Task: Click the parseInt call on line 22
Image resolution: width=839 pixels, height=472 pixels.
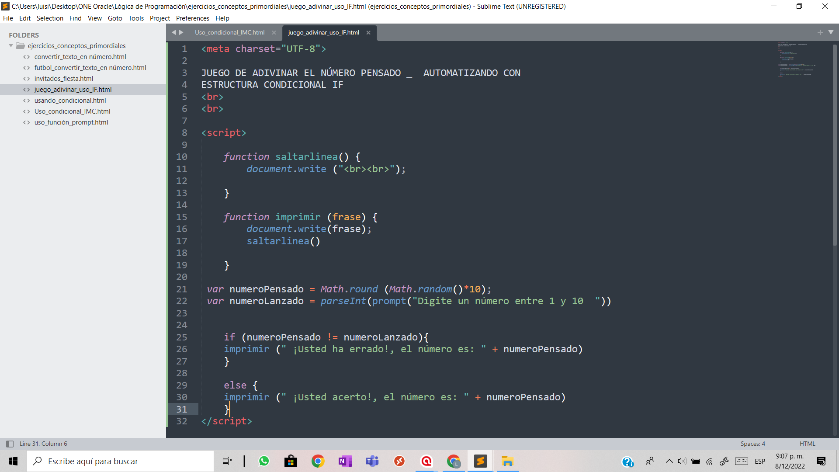Action: 343,301
